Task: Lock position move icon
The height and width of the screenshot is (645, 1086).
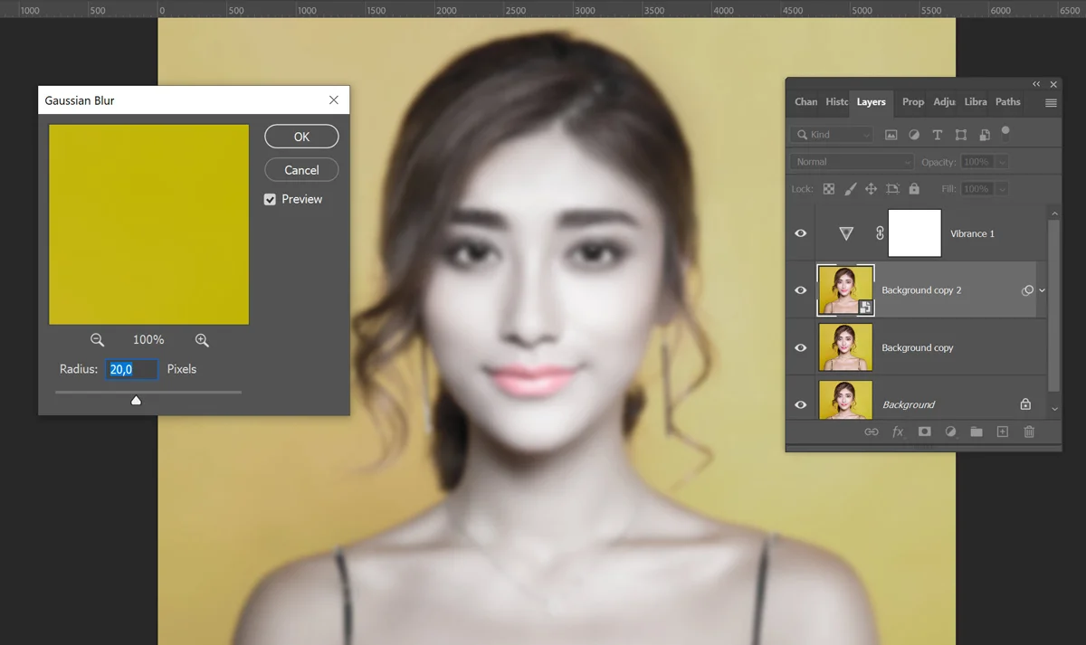Action: point(871,189)
